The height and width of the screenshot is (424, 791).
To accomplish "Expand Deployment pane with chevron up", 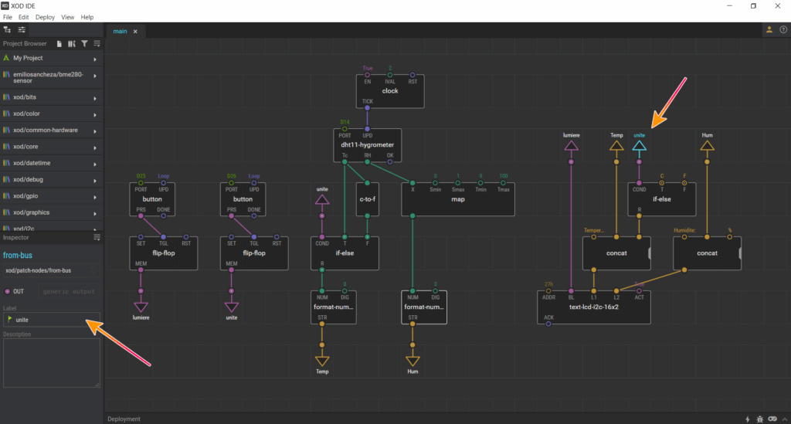I will tap(785, 419).
